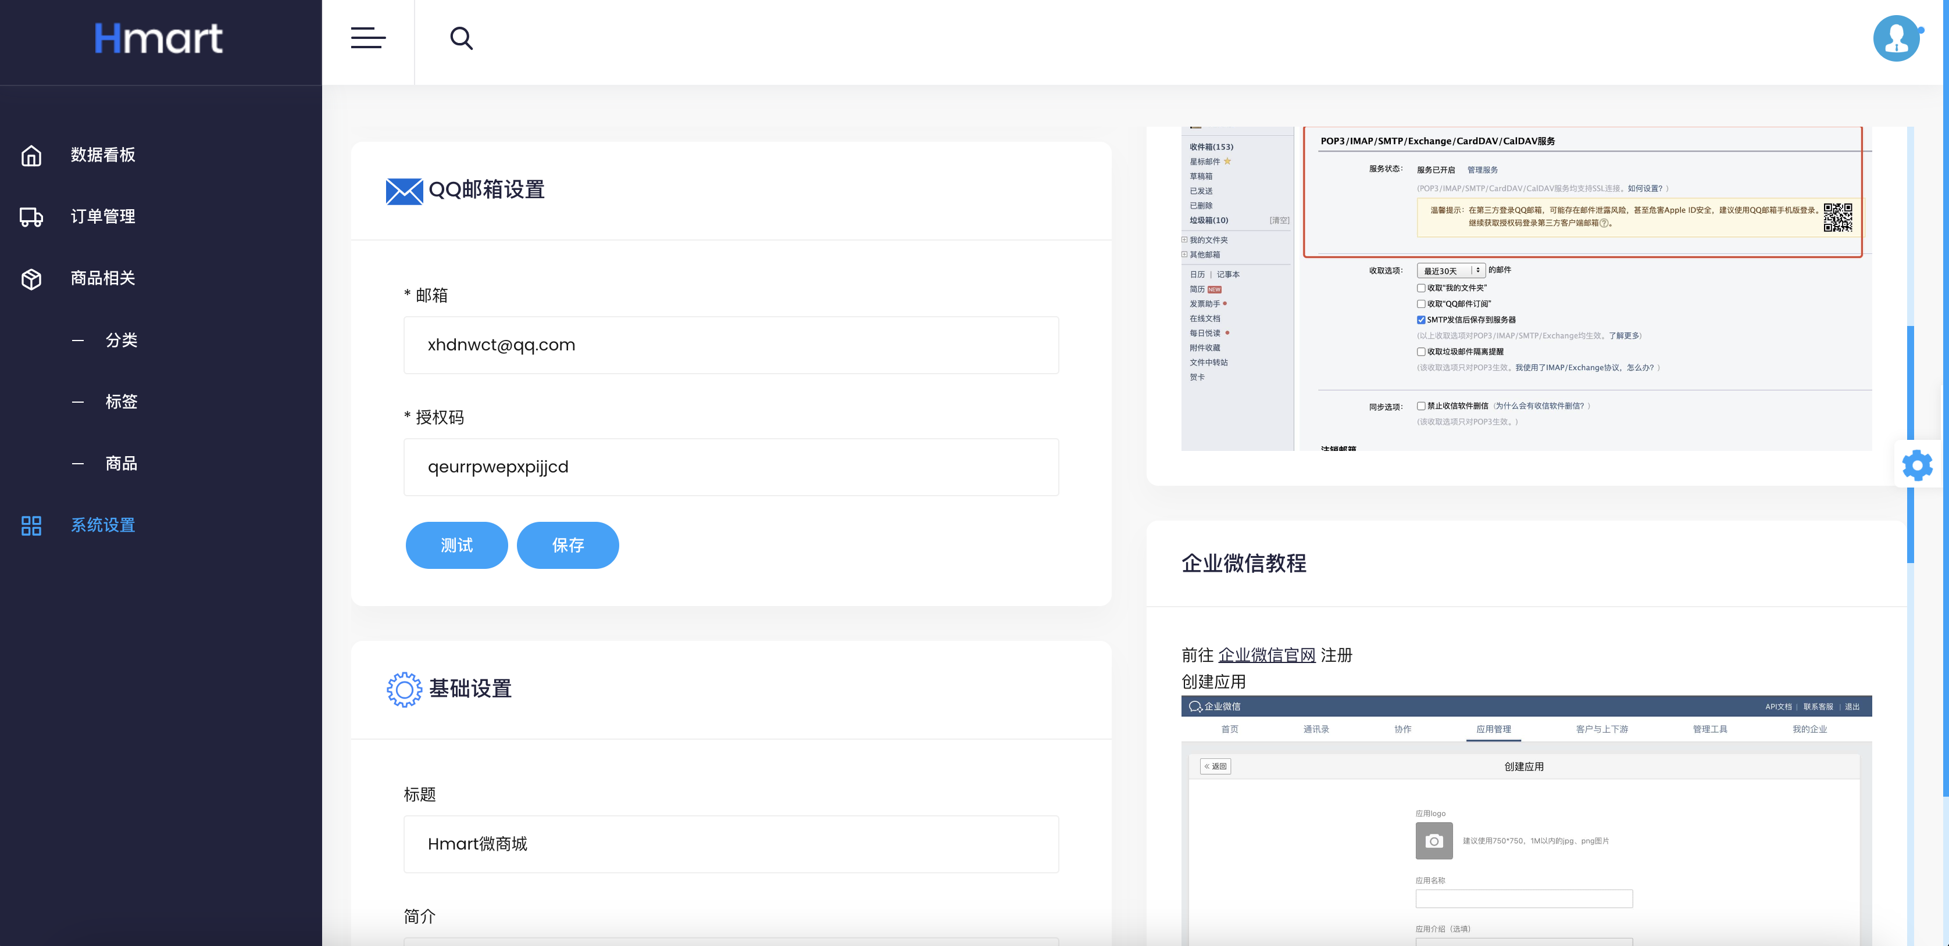Open the user avatar profile icon
This screenshot has height=946, width=1949.
[x=1896, y=38]
